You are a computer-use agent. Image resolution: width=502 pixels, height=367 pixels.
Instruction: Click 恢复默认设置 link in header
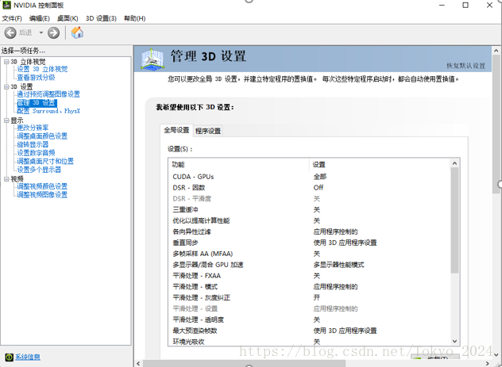pyautogui.click(x=465, y=66)
